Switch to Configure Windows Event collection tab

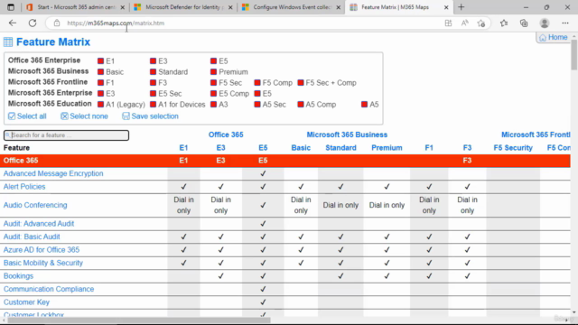coord(291,7)
